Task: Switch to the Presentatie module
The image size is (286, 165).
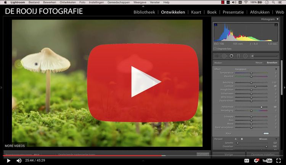Action: pos(233,12)
